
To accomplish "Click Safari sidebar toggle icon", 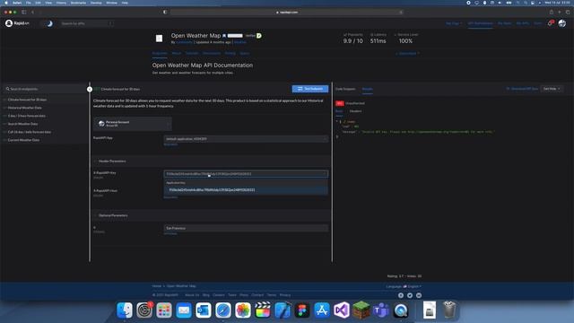I will click(24, 12).
